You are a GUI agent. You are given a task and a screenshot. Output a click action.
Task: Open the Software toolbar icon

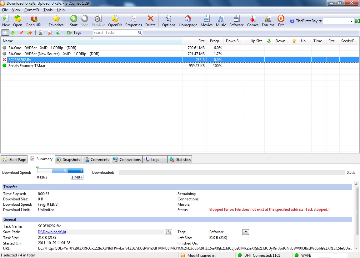(236, 19)
